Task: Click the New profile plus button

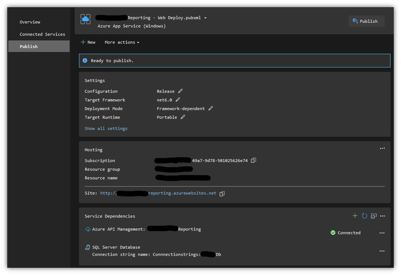Action: (x=88, y=42)
